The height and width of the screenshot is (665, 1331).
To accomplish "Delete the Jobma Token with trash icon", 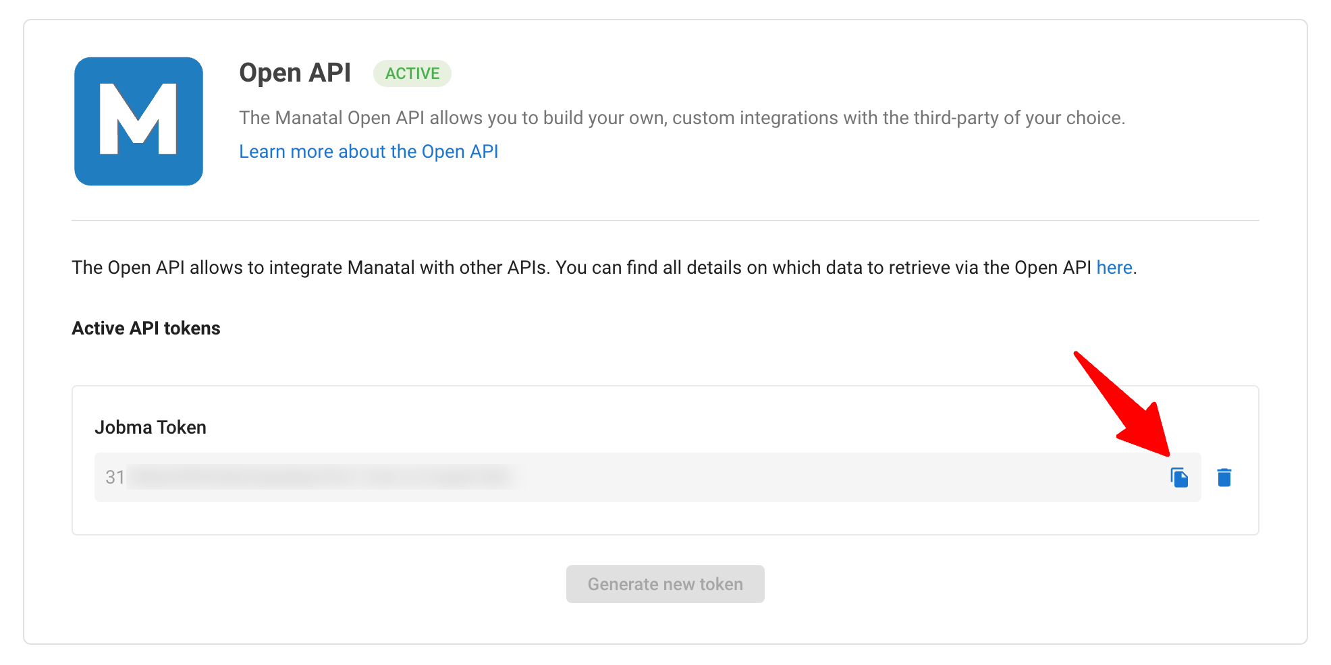I will tap(1224, 478).
